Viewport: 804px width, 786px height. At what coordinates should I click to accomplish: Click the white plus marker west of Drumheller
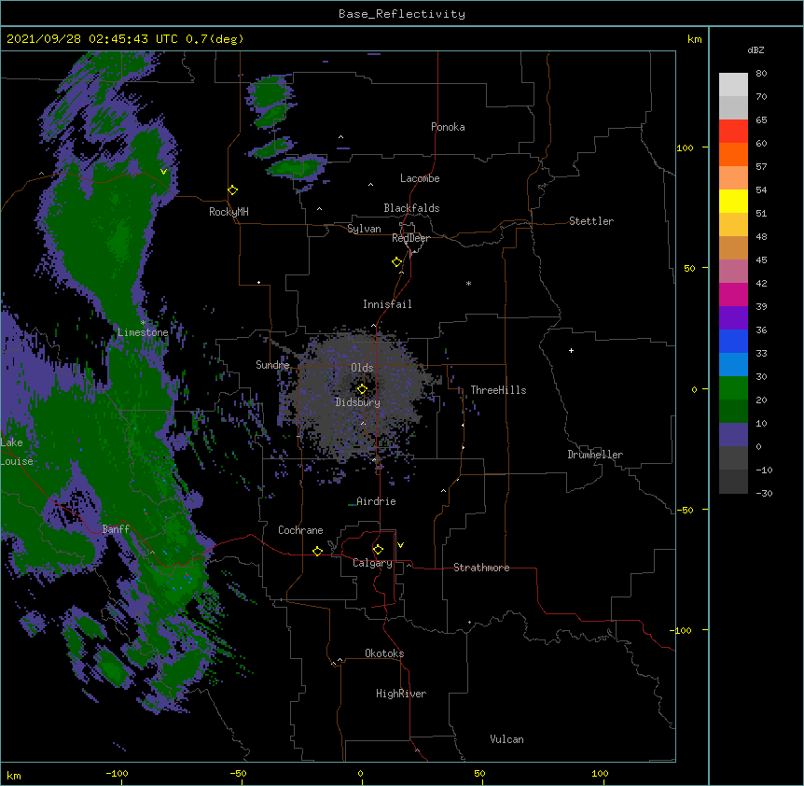571,350
